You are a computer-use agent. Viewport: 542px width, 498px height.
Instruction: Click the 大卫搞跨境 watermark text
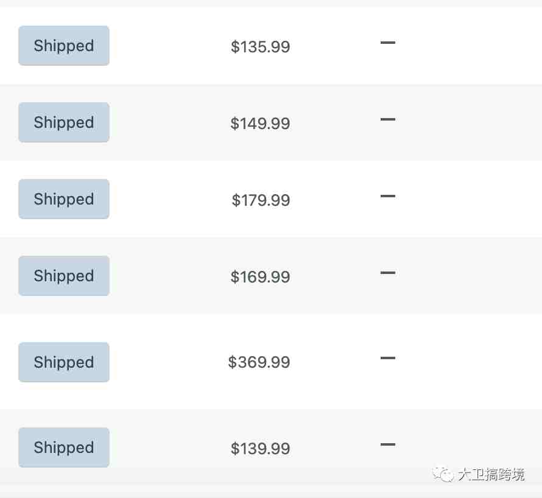tap(491, 474)
